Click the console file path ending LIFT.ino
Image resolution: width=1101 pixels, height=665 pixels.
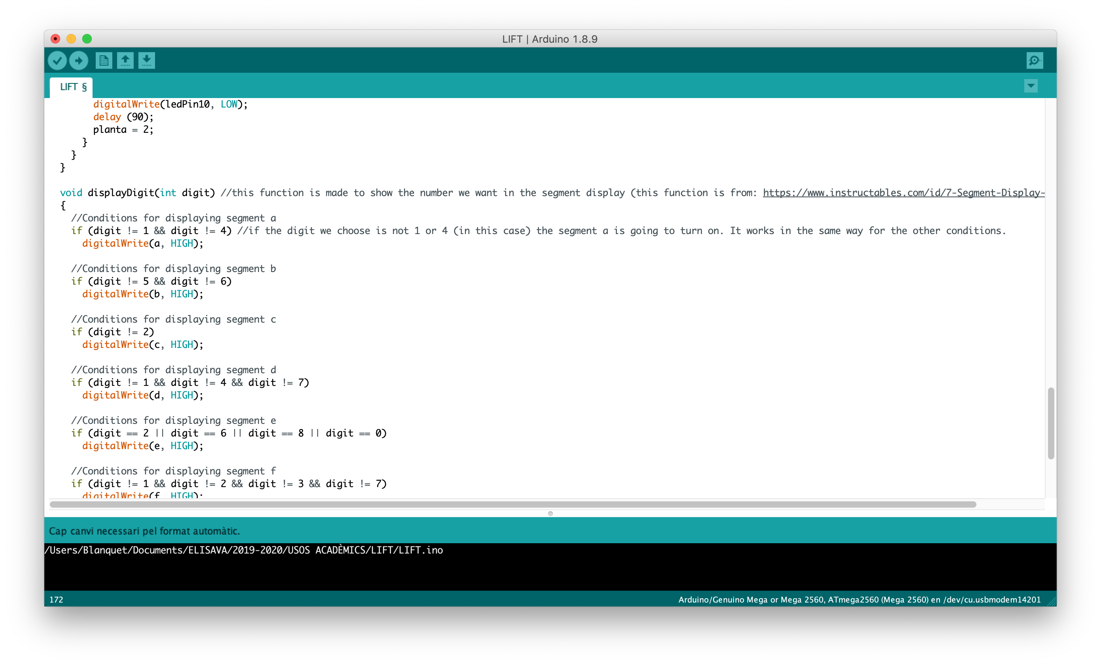click(x=244, y=550)
